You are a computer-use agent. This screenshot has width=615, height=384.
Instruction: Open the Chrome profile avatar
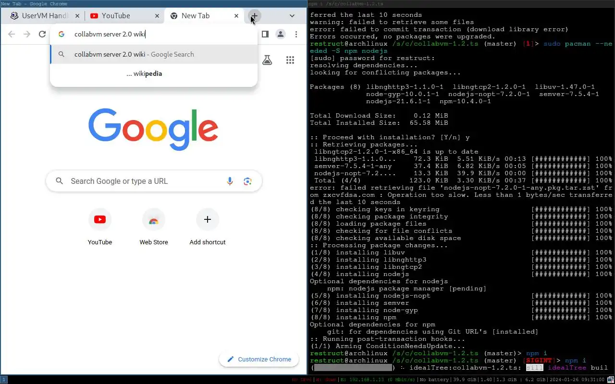[x=281, y=34]
